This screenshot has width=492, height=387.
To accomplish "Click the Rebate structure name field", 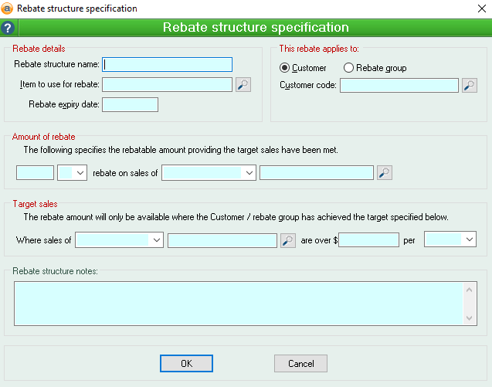I will (168, 64).
